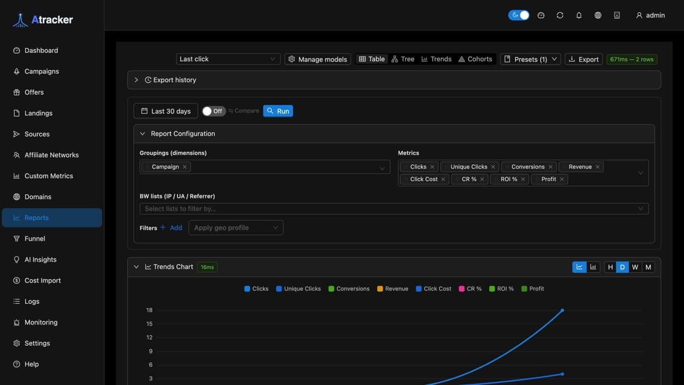Viewport: 684px width, 385px height.
Task: Open Apply geo profile dropdown
Action: pyautogui.click(x=236, y=228)
